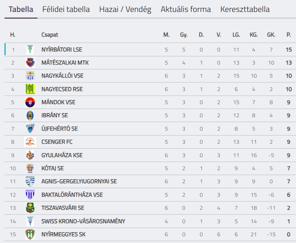
Task: Click the Mándok VSE team crest
Action: pyautogui.click(x=30, y=102)
